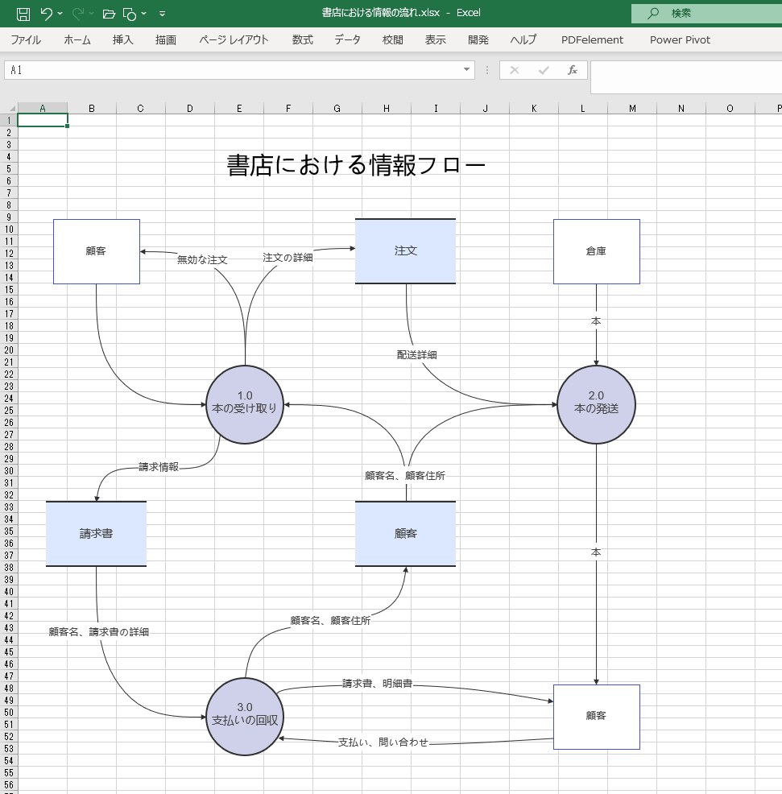The width and height of the screenshot is (782, 794).
Task: Click the Open folder icon
Action: click(109, 14)
